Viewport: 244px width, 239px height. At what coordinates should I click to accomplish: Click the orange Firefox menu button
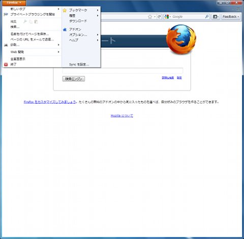[x=14, y=3]
